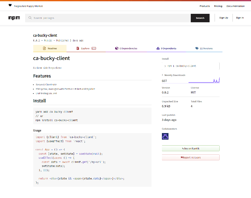
Task: Click the BETA badge on Explore tab
Action: click(x=94, y=48)
